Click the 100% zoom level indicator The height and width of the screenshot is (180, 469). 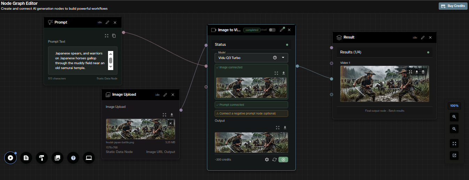point(454,105)
